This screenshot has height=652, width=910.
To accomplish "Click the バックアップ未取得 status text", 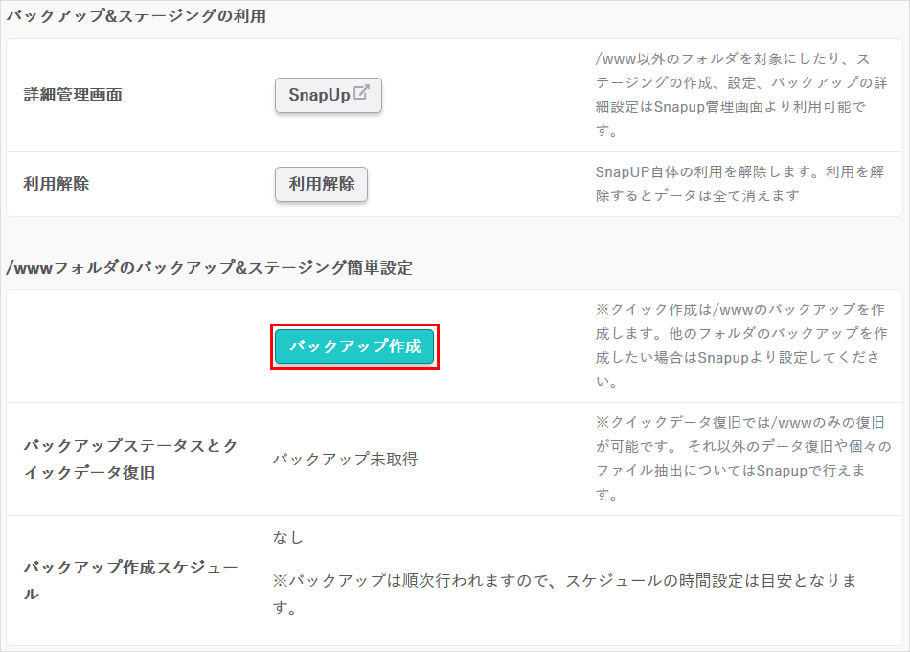I will tap(345, 459).
